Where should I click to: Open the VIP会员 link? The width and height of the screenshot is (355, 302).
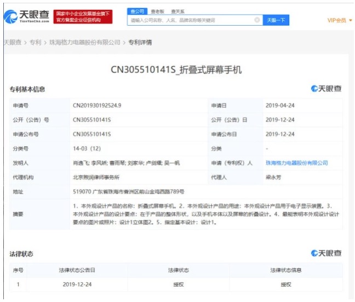(x=337, y=20)
